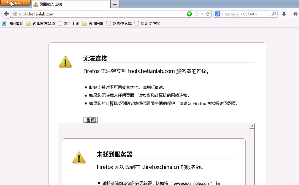299x185 pixels.
Task: Click the globe site identity icon
Action: pyautogui.click(x=15, y=14)
